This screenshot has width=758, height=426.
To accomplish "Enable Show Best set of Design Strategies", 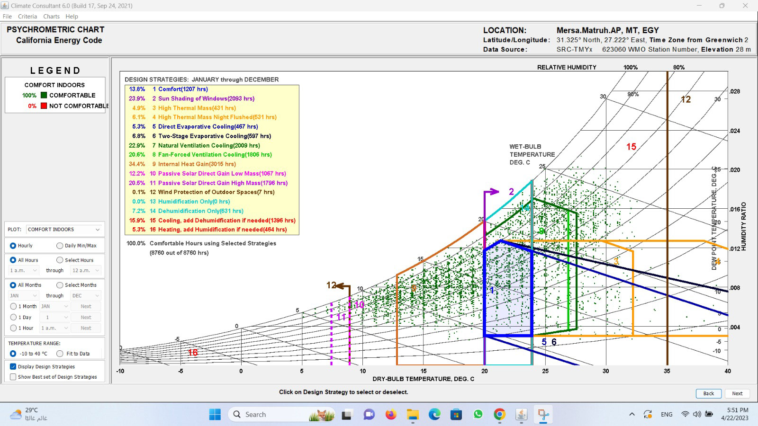I will (13, 377).
